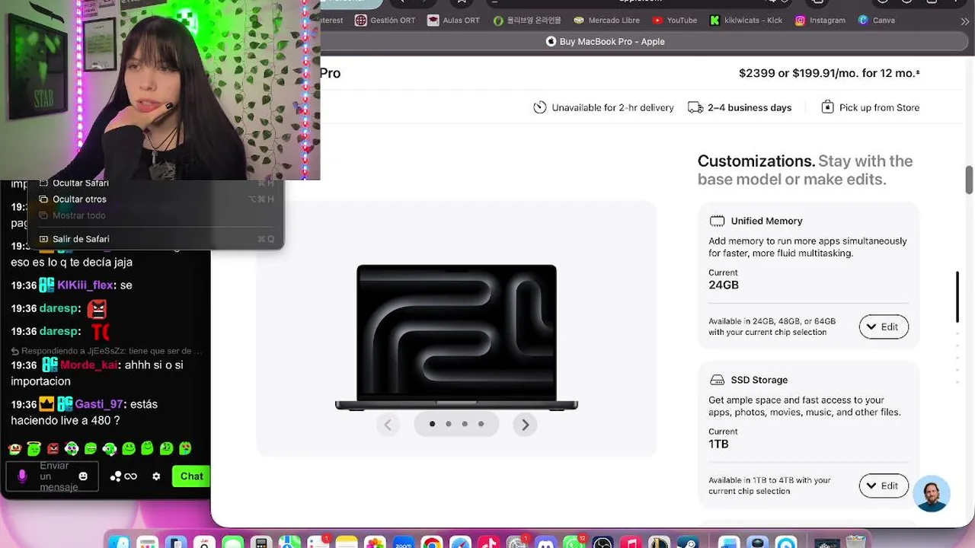Open the kikiwicats - Kick bookmark
This screenshot has width=975, height=548.
746,21
